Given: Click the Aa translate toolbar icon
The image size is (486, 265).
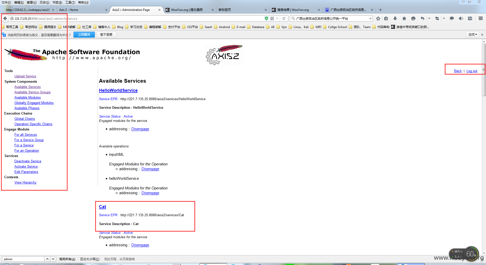Looking at the screenshot, I should click(x=470, y=18).
